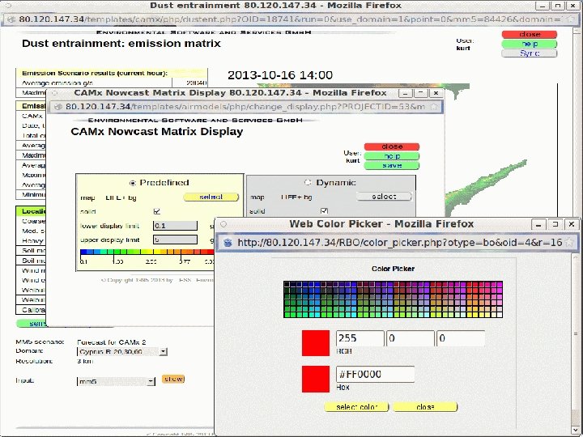Click the red preview swatch beside RGB fields
583x437 pixels.
tap(316, 343)
